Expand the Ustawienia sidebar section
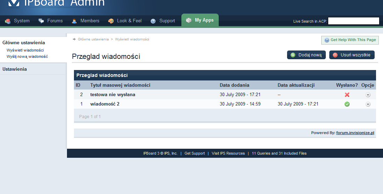Screen dimensions: 383x194 15,69
